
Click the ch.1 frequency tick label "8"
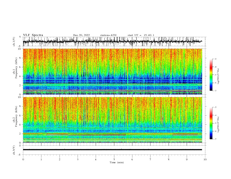click(x=20, y=58)
